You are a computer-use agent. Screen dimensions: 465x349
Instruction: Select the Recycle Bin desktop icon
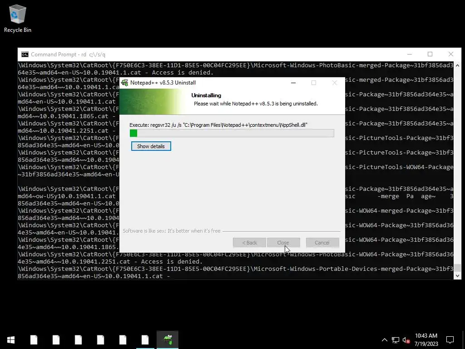coord(18,19)
